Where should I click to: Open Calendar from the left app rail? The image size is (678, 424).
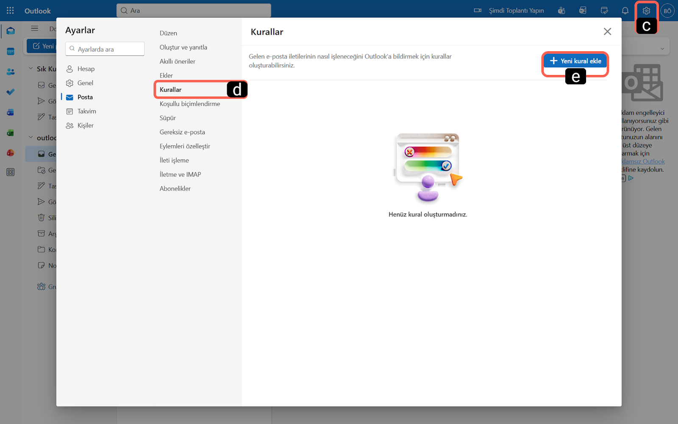pos(11,51)
